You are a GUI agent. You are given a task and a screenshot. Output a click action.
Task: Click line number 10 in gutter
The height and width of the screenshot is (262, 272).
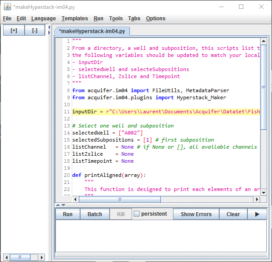(67, 105)
